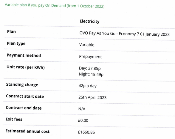Select the £0.00 exit fee value

click(83, 120)
